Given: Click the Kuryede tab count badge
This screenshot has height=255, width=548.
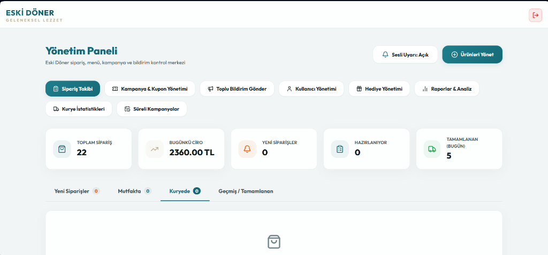Looking at the screenshot, I should click(x=197, y=191).
